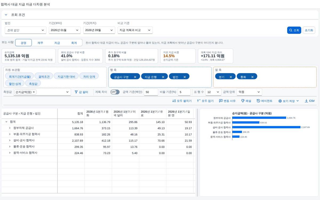The height and width of the screenshot is (200, 320).
Task: Click the 2026년 1분기 / 유로 header
Action: pyautogui.click(x=153, y=114)
